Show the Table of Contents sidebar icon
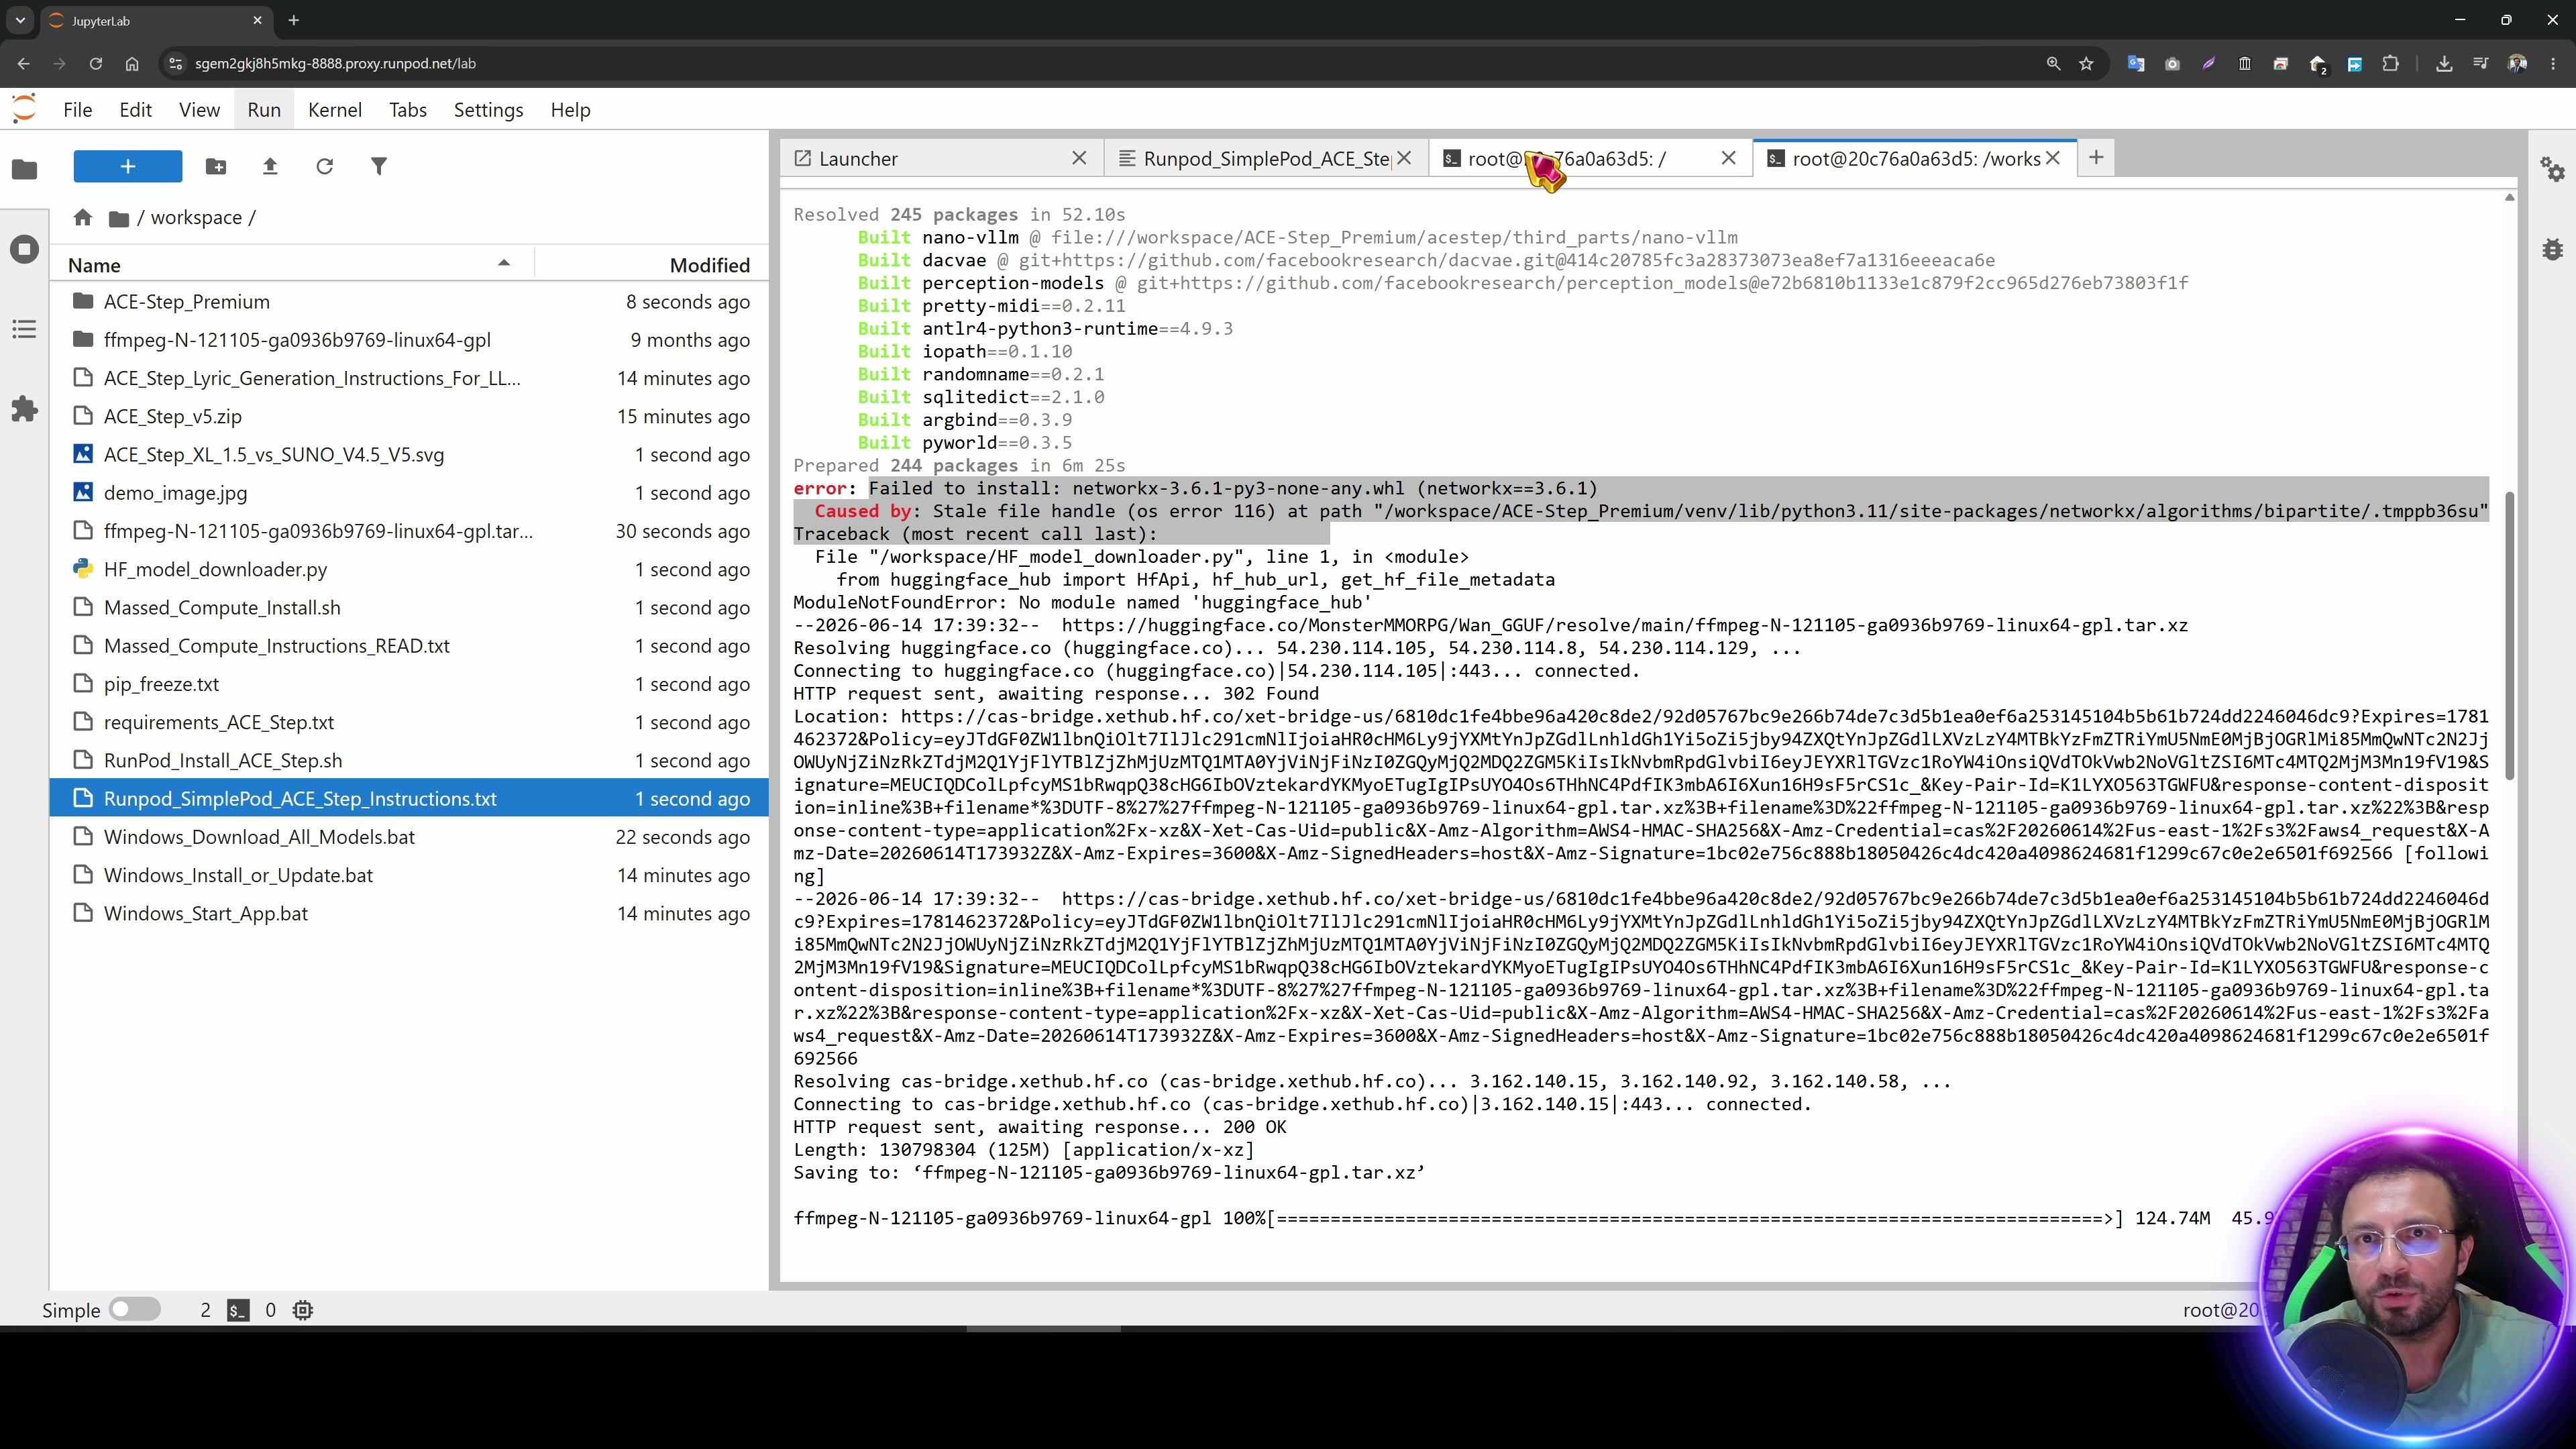 click(25, 329)
